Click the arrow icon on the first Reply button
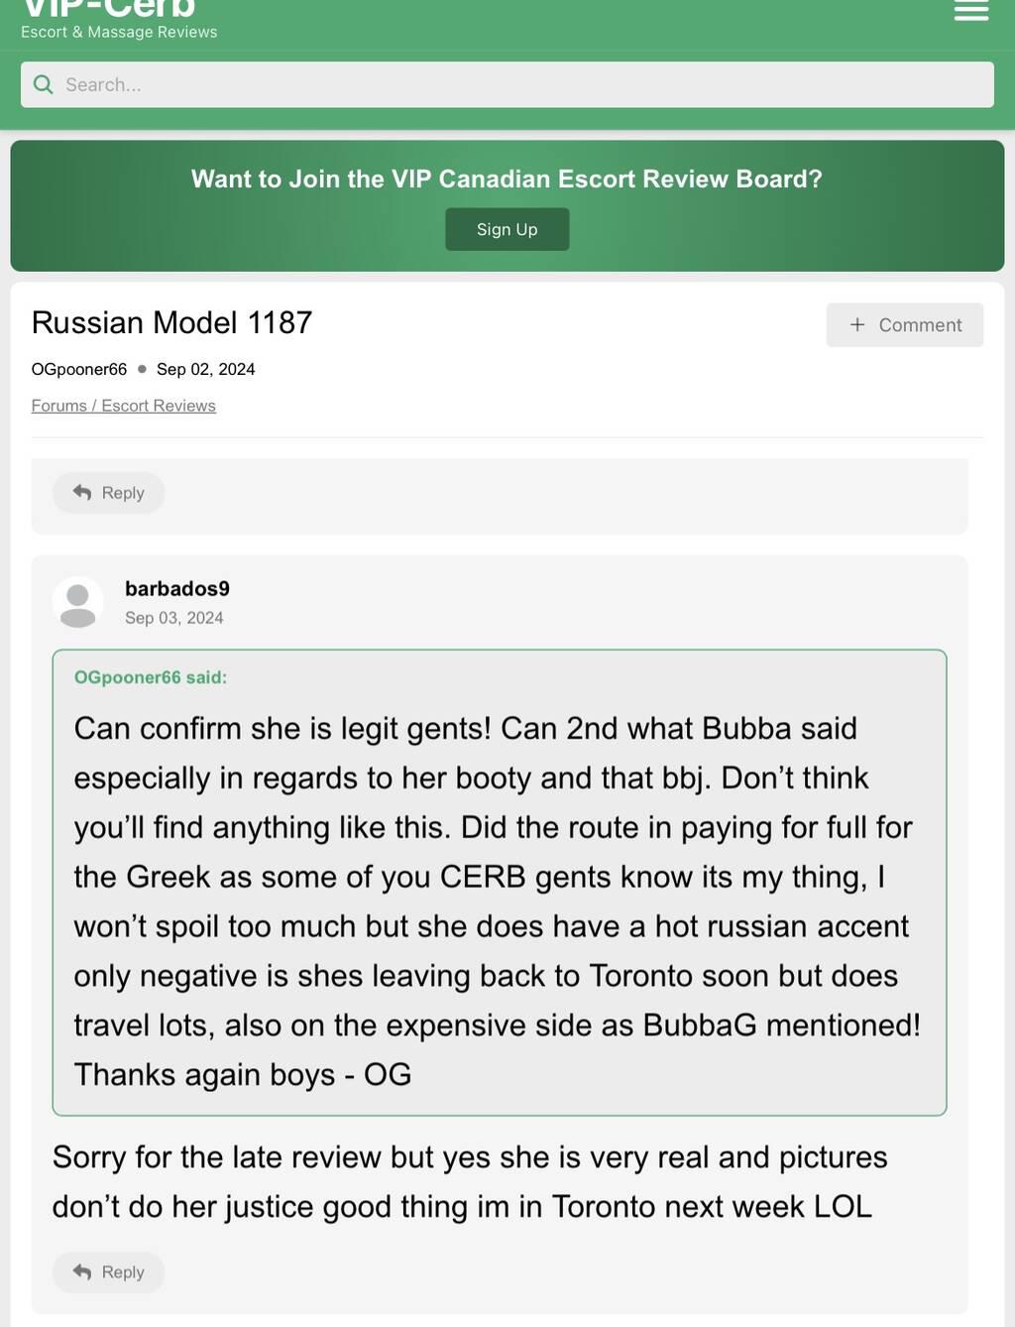 [x=82, y=493]
